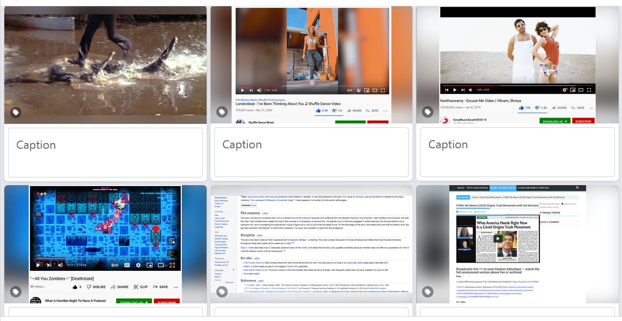Open DOWNLOAD AS dropdown beside SonyMusicSouthVEVO
The image size is (622, 321).
tap(555, 122)
